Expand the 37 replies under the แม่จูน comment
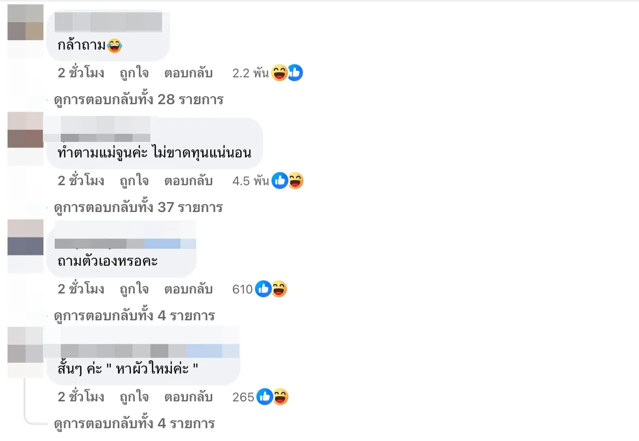639x441 pixels. pos(138,208)
